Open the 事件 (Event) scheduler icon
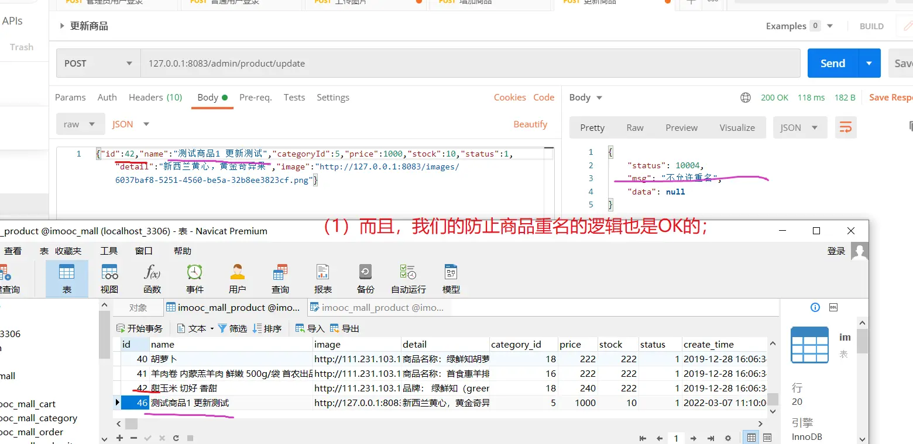This screenshot has height=444, width=913. coord(195,278)
